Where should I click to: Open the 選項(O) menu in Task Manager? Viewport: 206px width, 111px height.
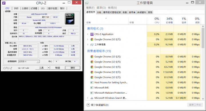[101, 8]
